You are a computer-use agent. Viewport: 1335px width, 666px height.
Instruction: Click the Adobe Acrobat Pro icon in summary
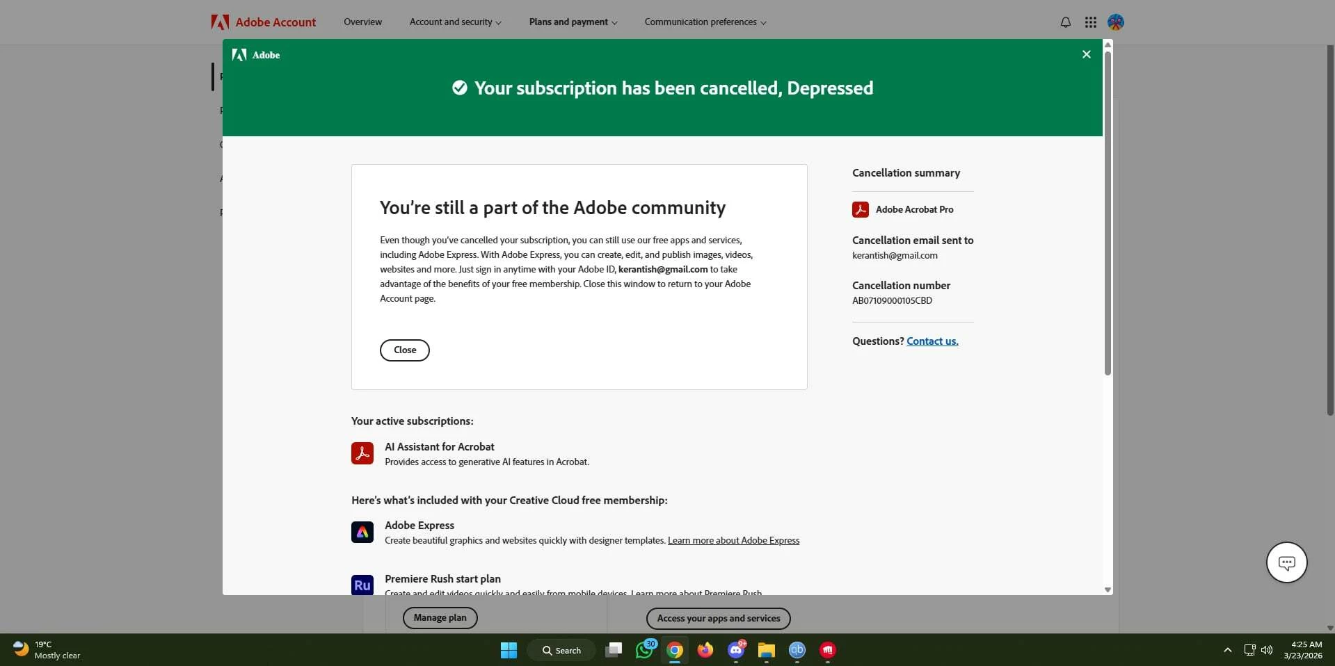tap(860, 209)
